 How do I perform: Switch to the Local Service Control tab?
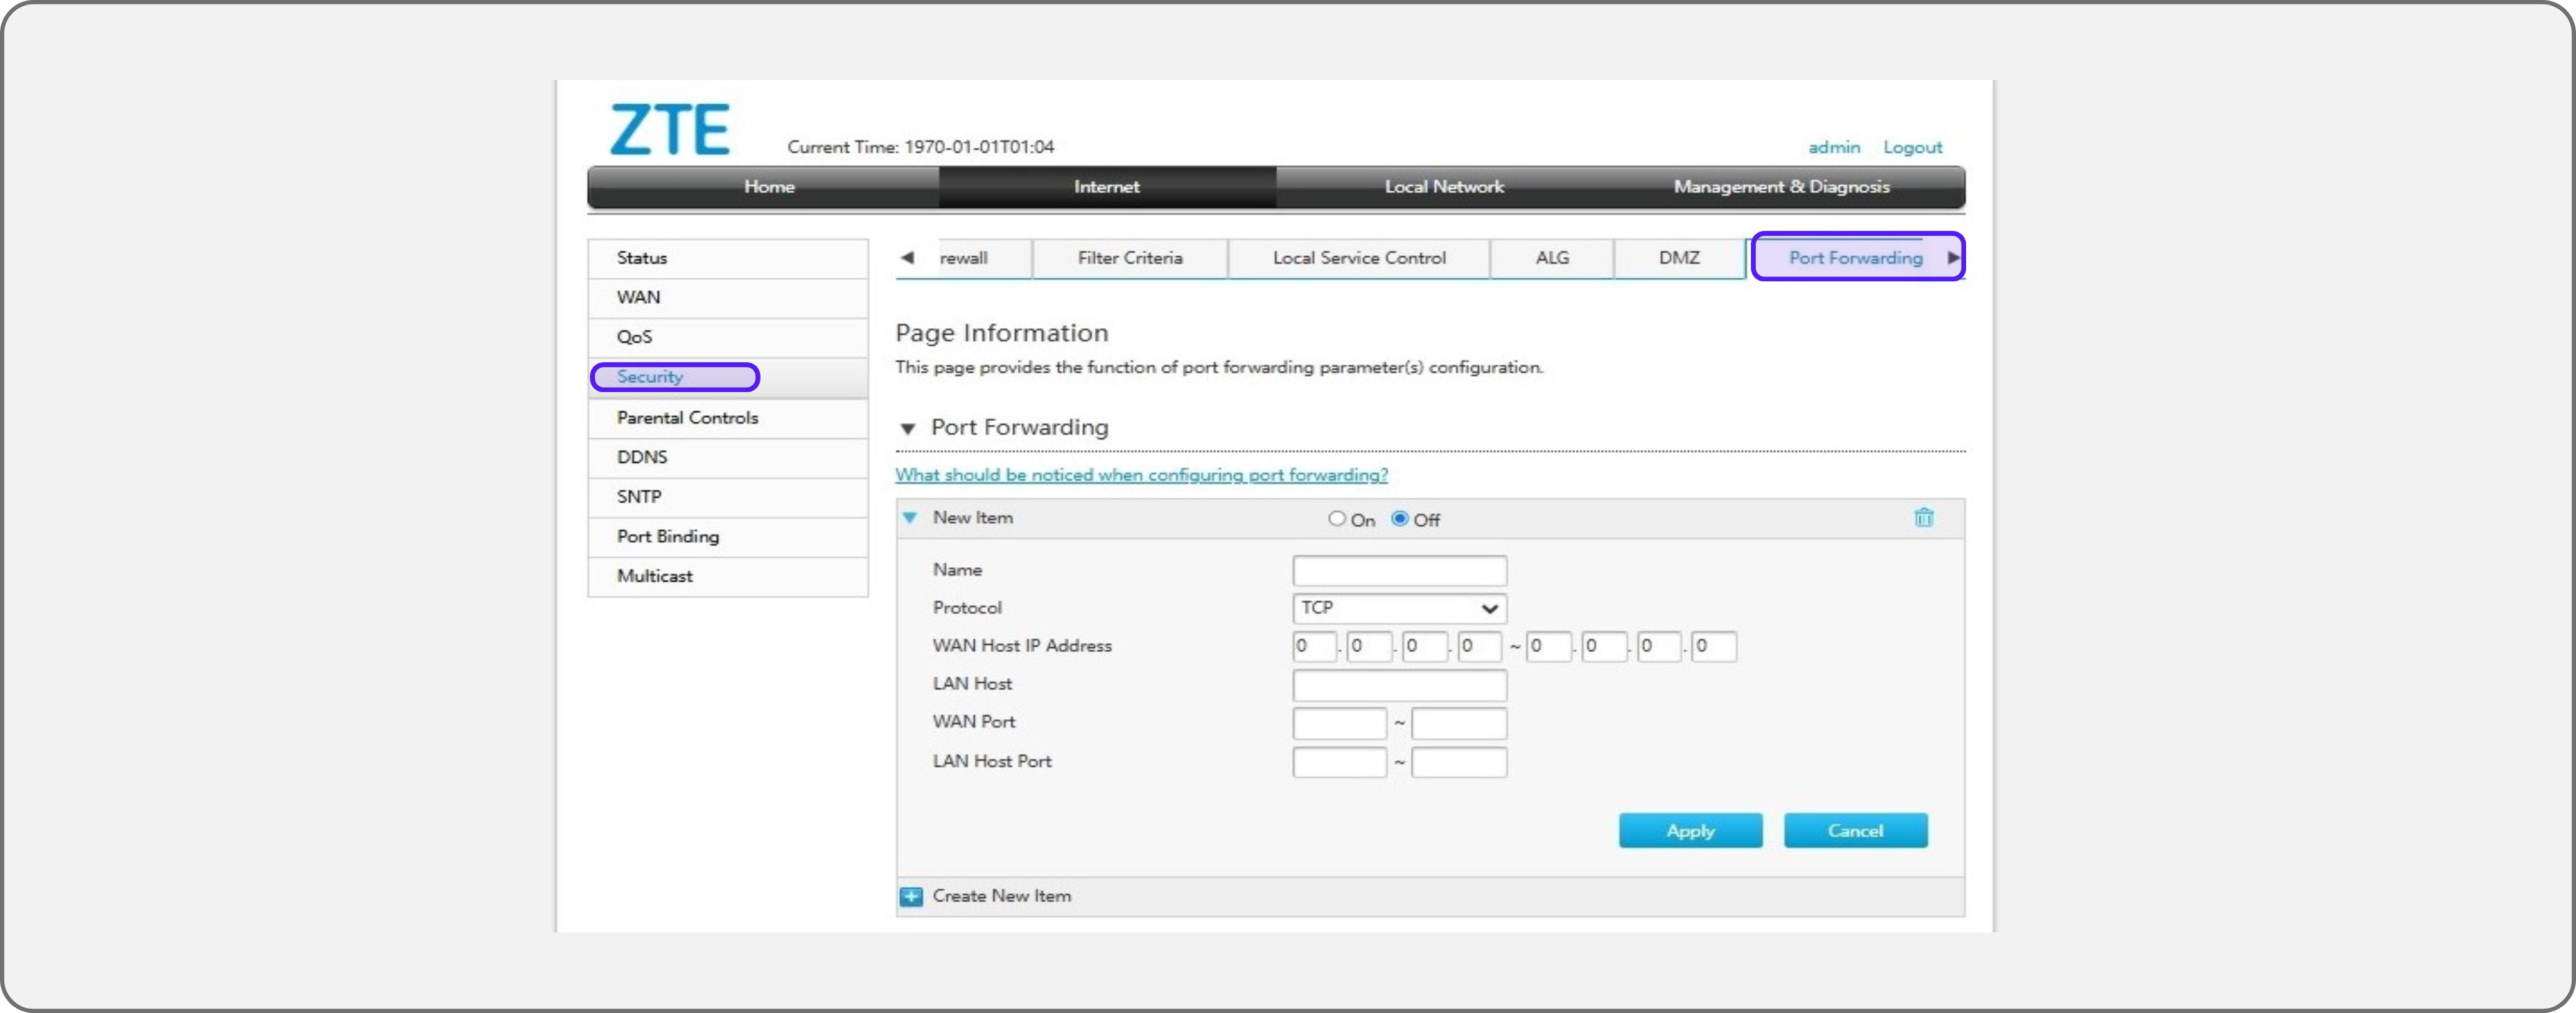coord(1359,258)
